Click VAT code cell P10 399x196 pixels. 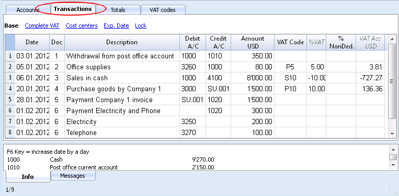pyautogui.click(x=290, y=89)
